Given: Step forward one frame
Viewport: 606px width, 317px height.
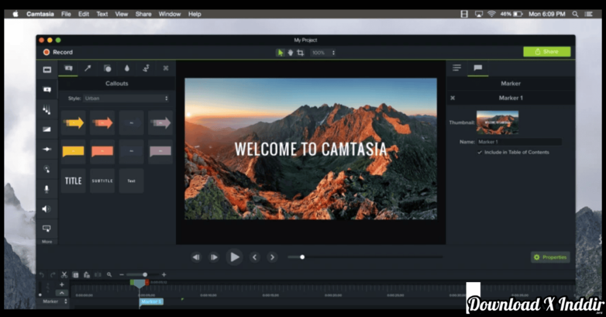Looking at the screenshot, I should click(214, 257).
